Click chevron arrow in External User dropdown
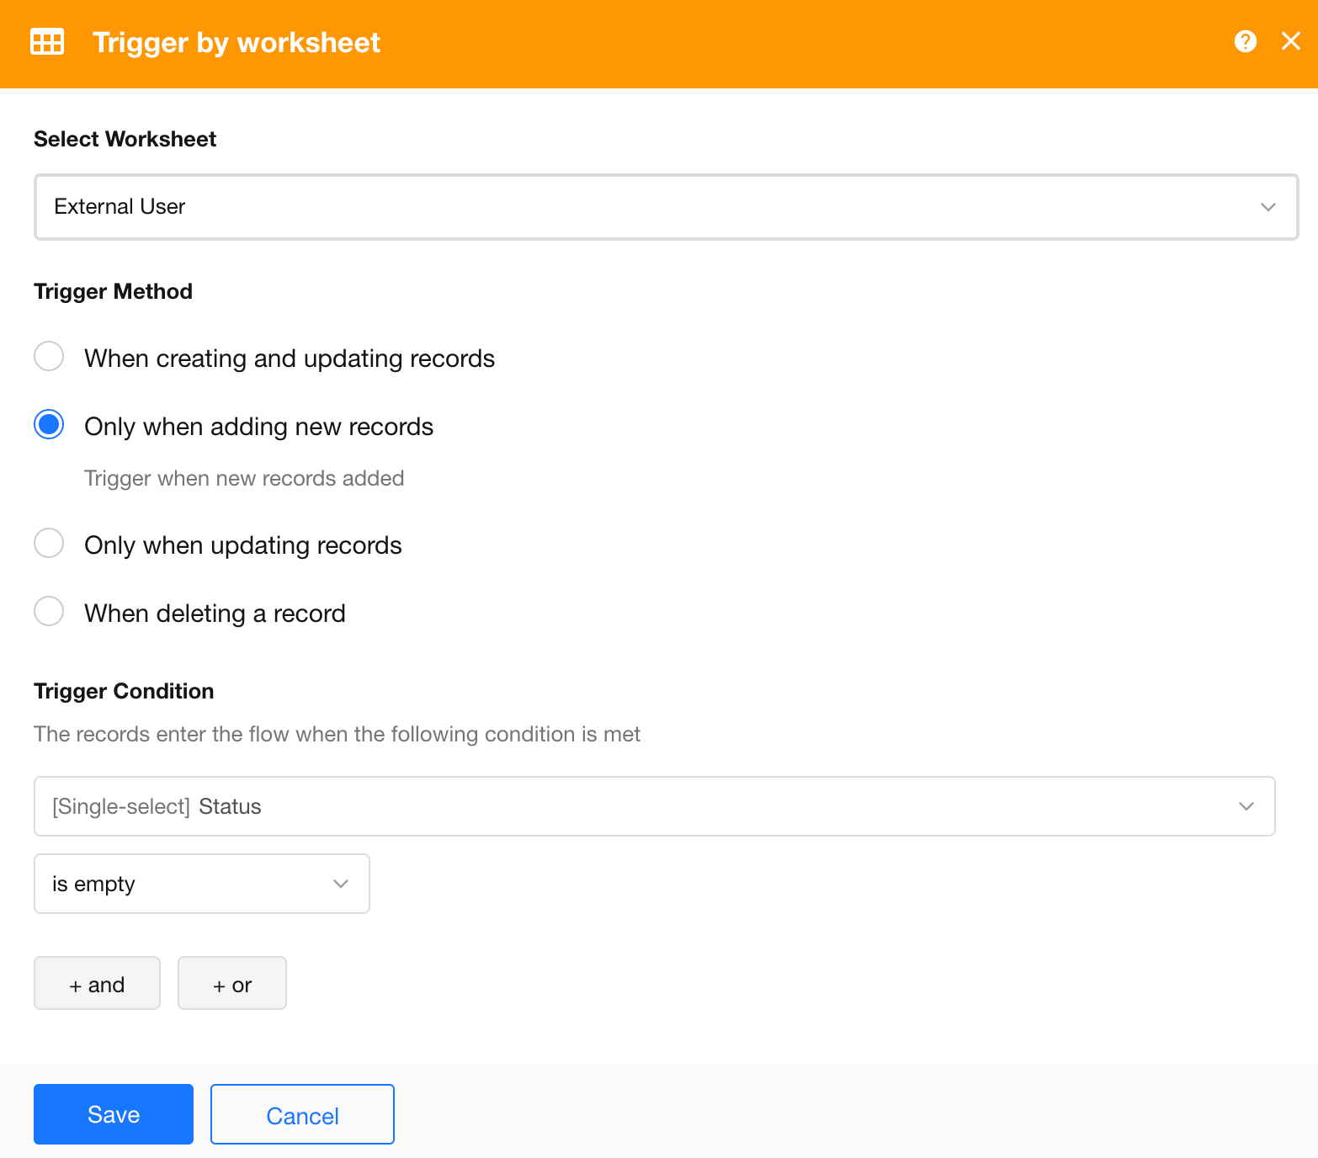Viewport: 1318px width, 1158px height. 1268,207
